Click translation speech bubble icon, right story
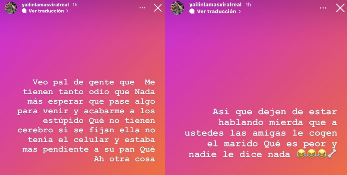This screenshot has height=175, width=347. [192, 11]
